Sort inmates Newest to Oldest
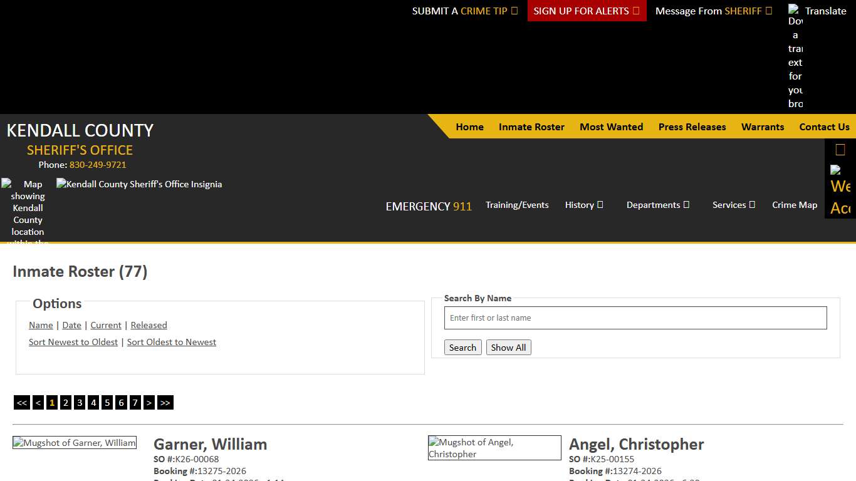The height and width of the screenshot is (481, 856). point(73,342)
